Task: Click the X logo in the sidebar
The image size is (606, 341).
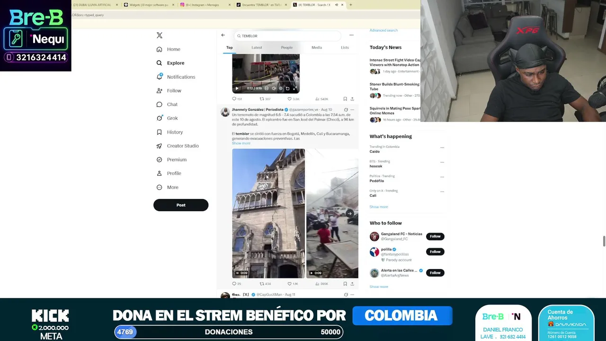Action: point(160,36)
